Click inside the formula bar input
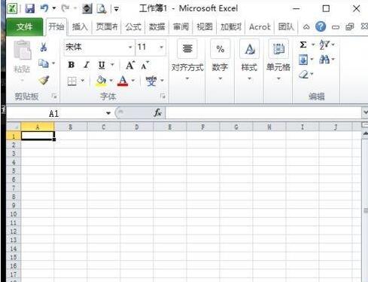The height and width of the screenshot is (282, 368). coord(263,113)
